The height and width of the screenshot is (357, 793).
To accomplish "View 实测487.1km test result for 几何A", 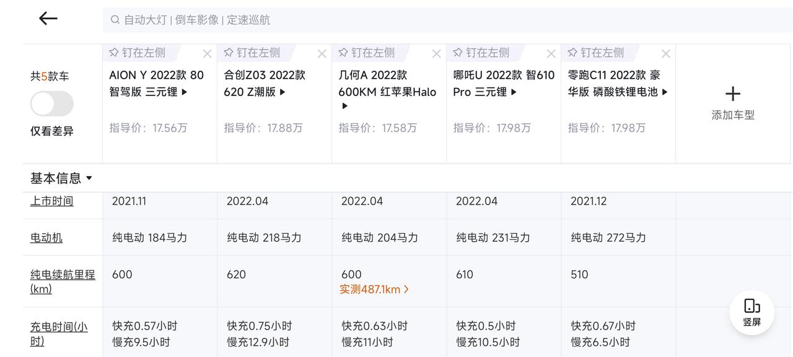I will coord(374,289).
